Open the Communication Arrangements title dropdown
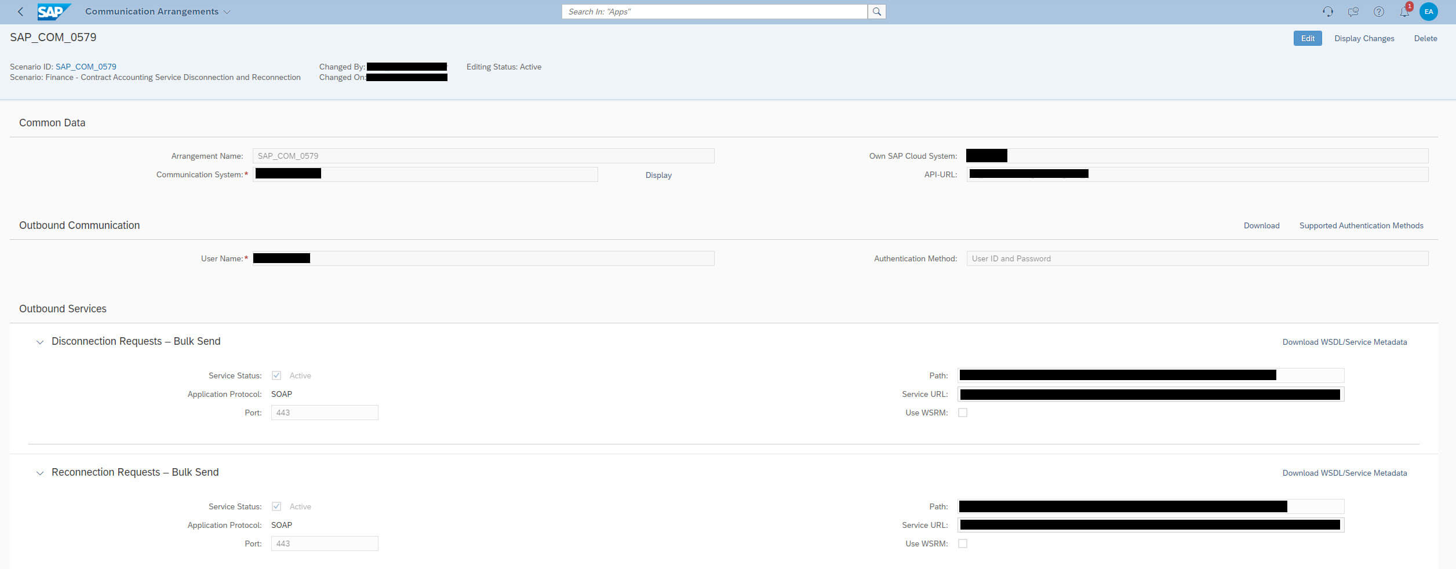Image resolution: width=1456 pixels, height=569 pixels. point(158,12)
